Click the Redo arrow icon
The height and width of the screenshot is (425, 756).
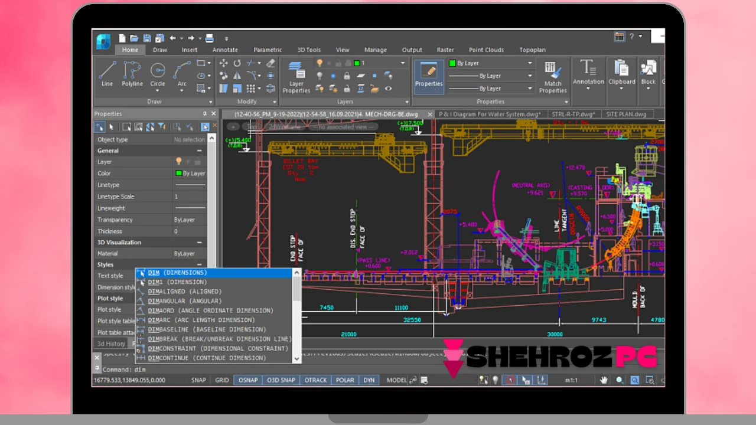click(191, 38)
